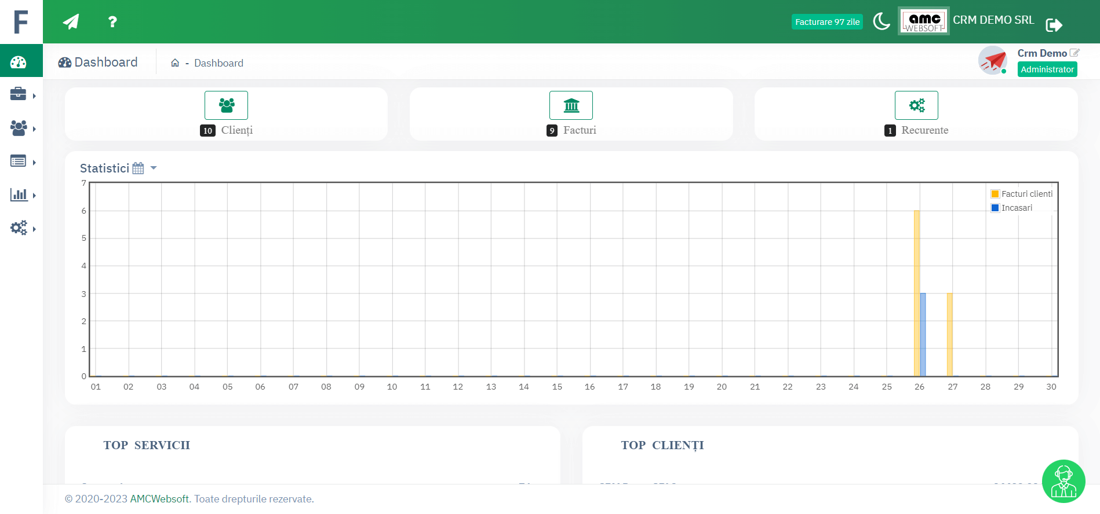
Task: Expand the chart reports sidebar menu
Action: (21, 195)
